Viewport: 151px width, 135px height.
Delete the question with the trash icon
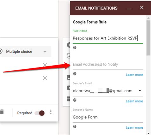tap(2, 112)
